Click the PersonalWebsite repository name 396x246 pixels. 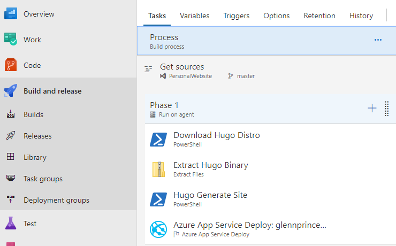click(191, 76)
